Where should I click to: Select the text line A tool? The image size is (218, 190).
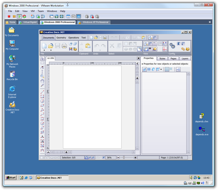[x=42, y=137]
